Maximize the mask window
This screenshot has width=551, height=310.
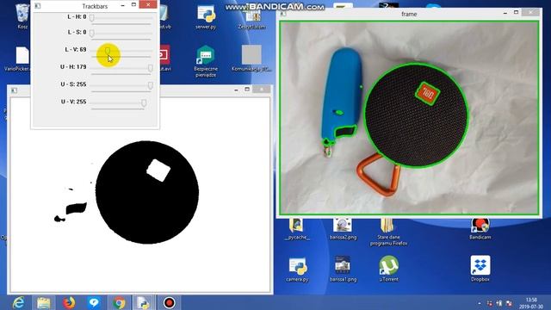pos(247,90)
